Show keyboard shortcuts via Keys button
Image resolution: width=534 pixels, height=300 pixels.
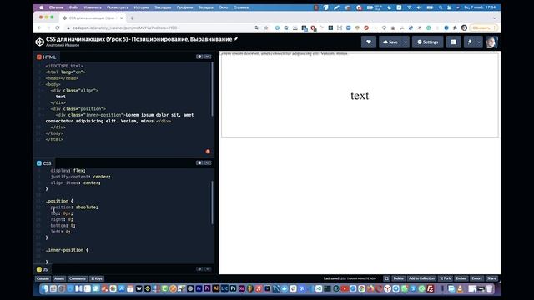pos(97,278)
